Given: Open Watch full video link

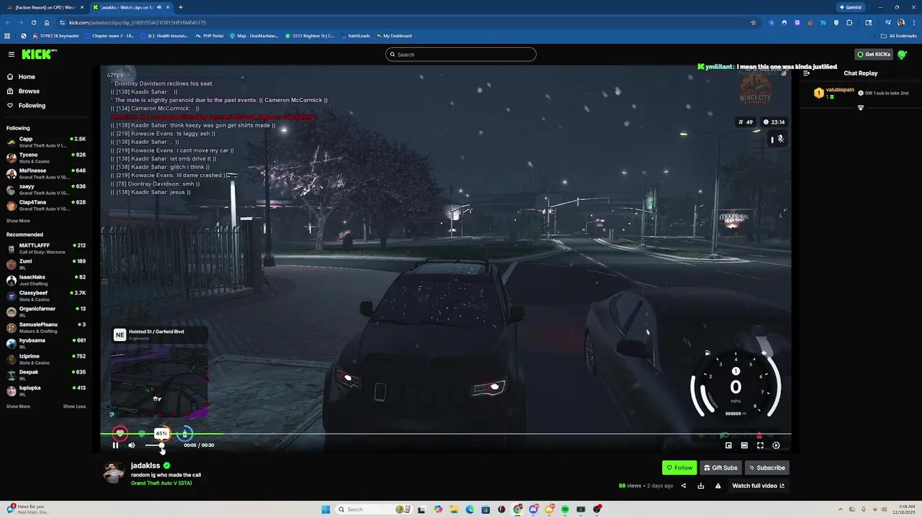Looking at the screenshot, I should 758,486.
